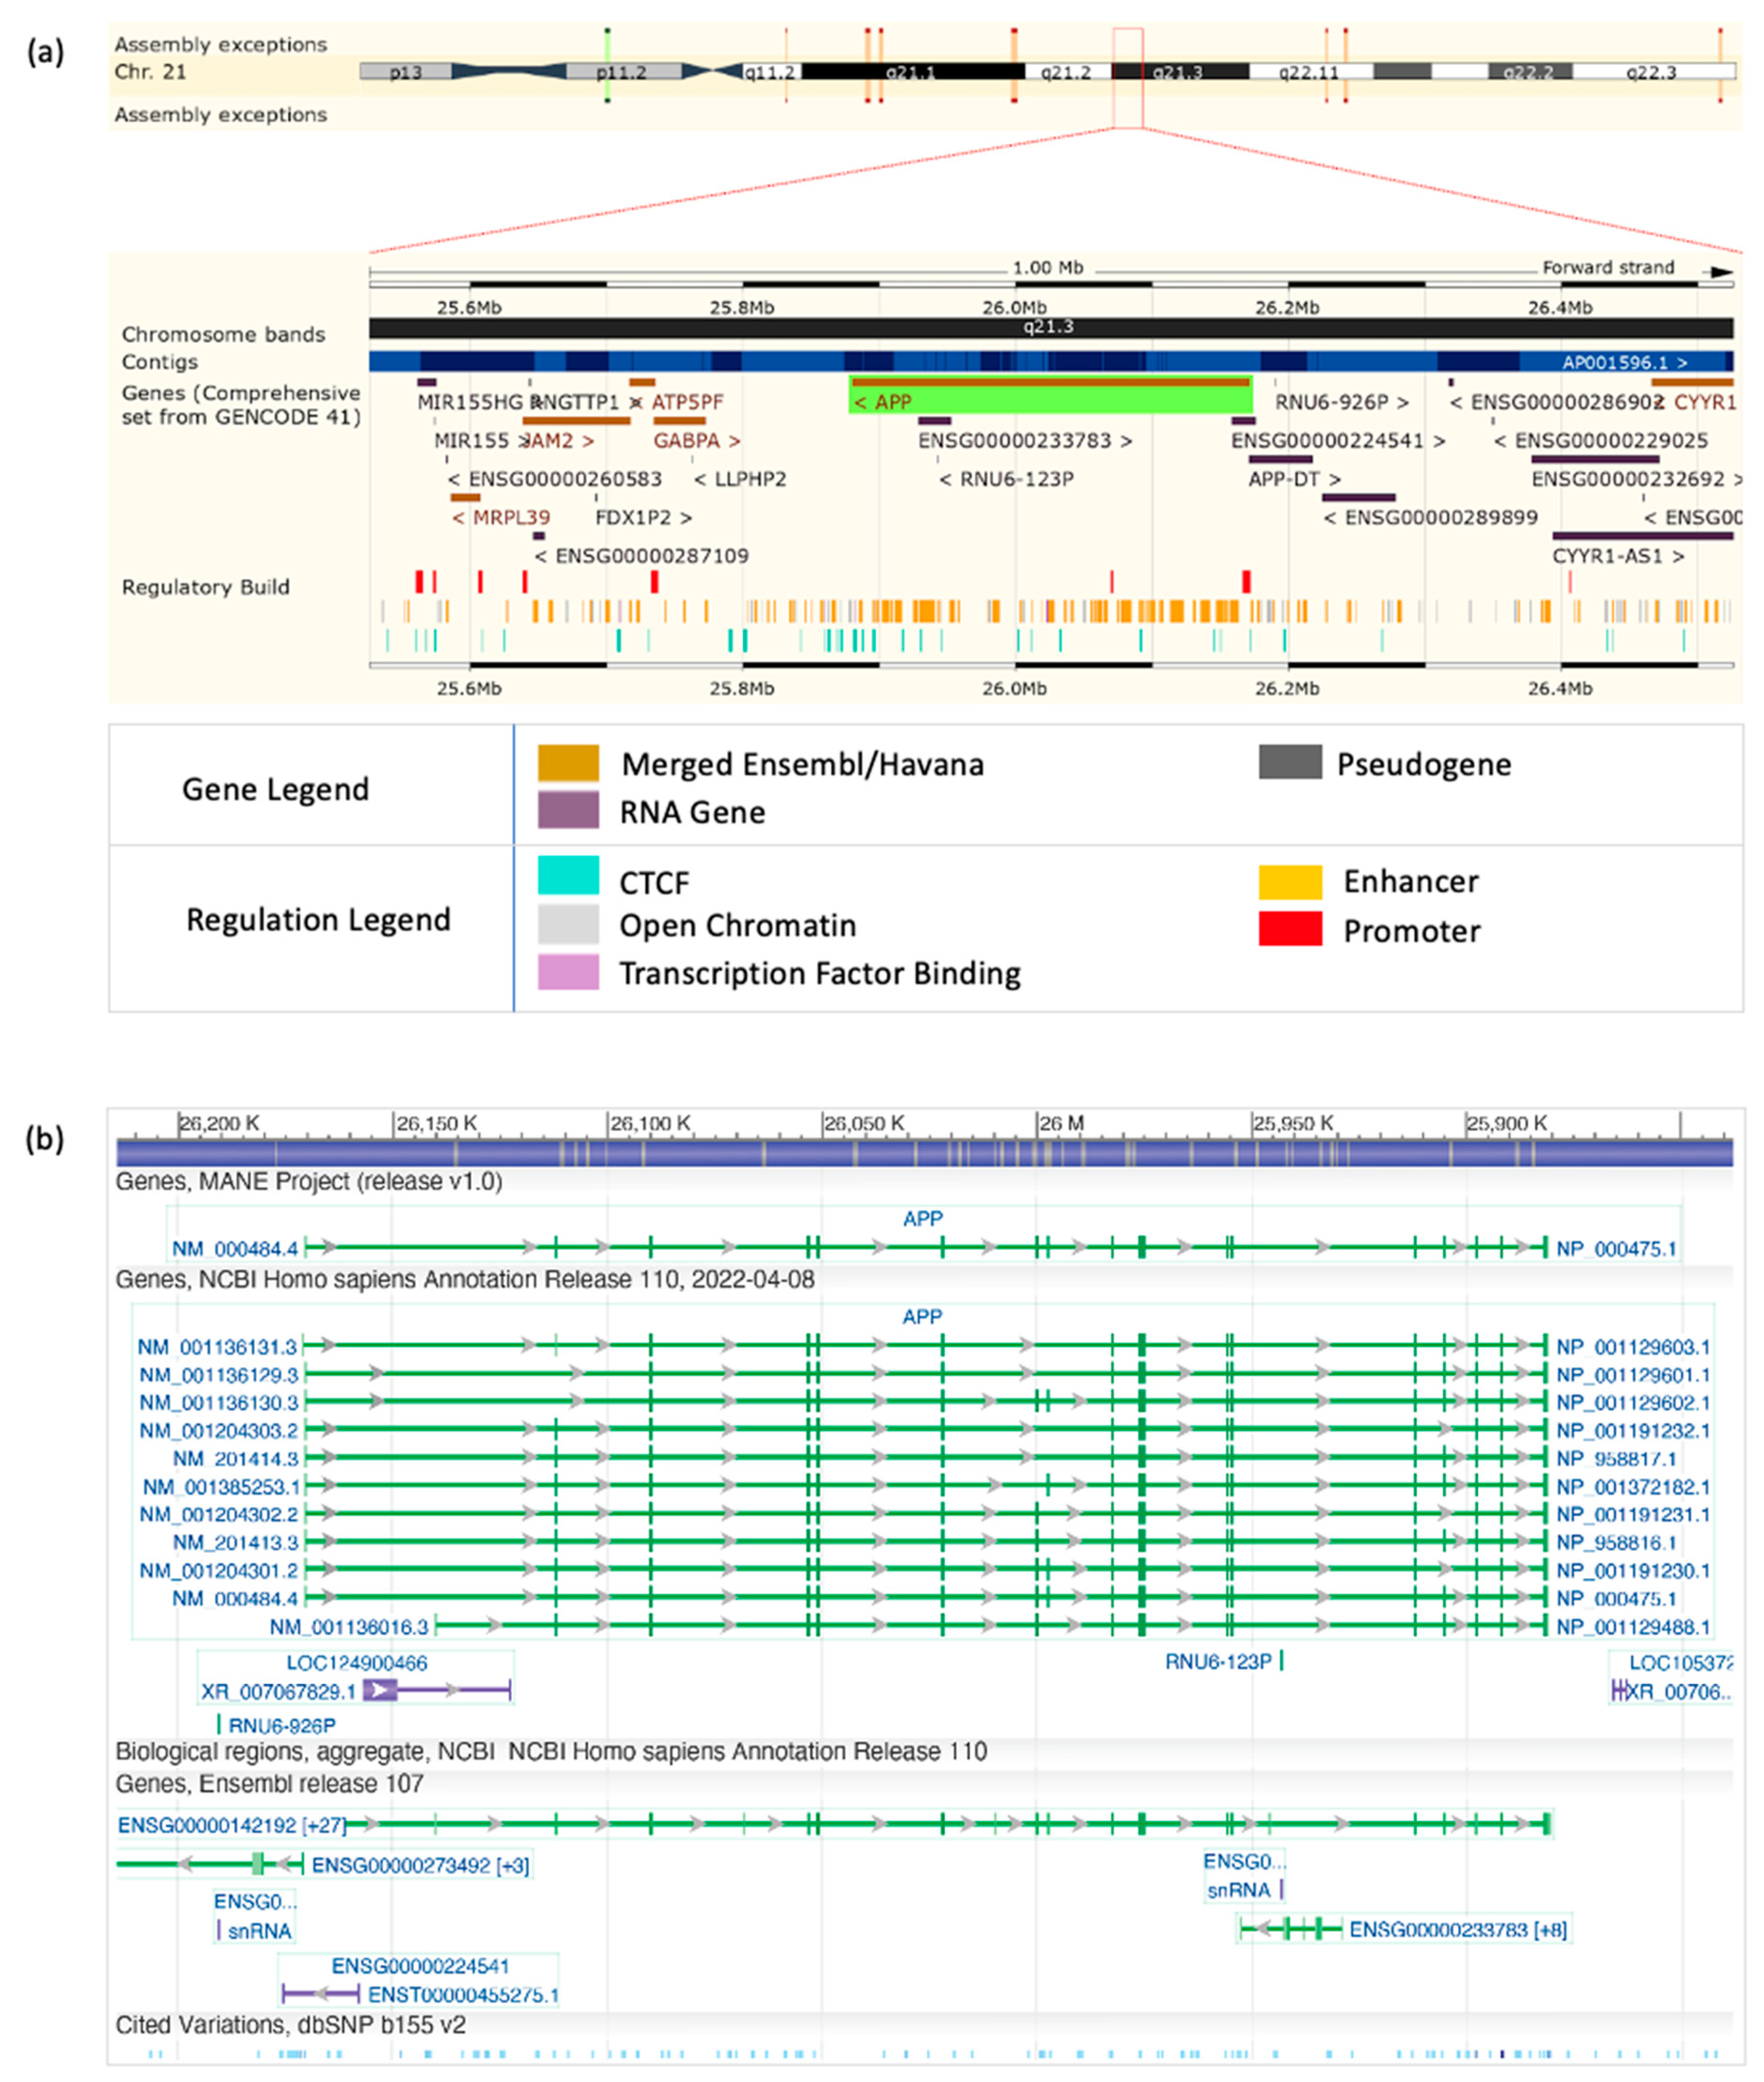Open the NM_000484.4 MANE transcript label
The height and width of the screenshot is (2082, 1764).
click(235, 1248)
